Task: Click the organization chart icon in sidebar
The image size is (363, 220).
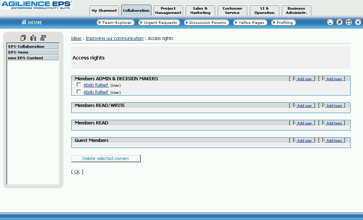Action: [33, 38]
